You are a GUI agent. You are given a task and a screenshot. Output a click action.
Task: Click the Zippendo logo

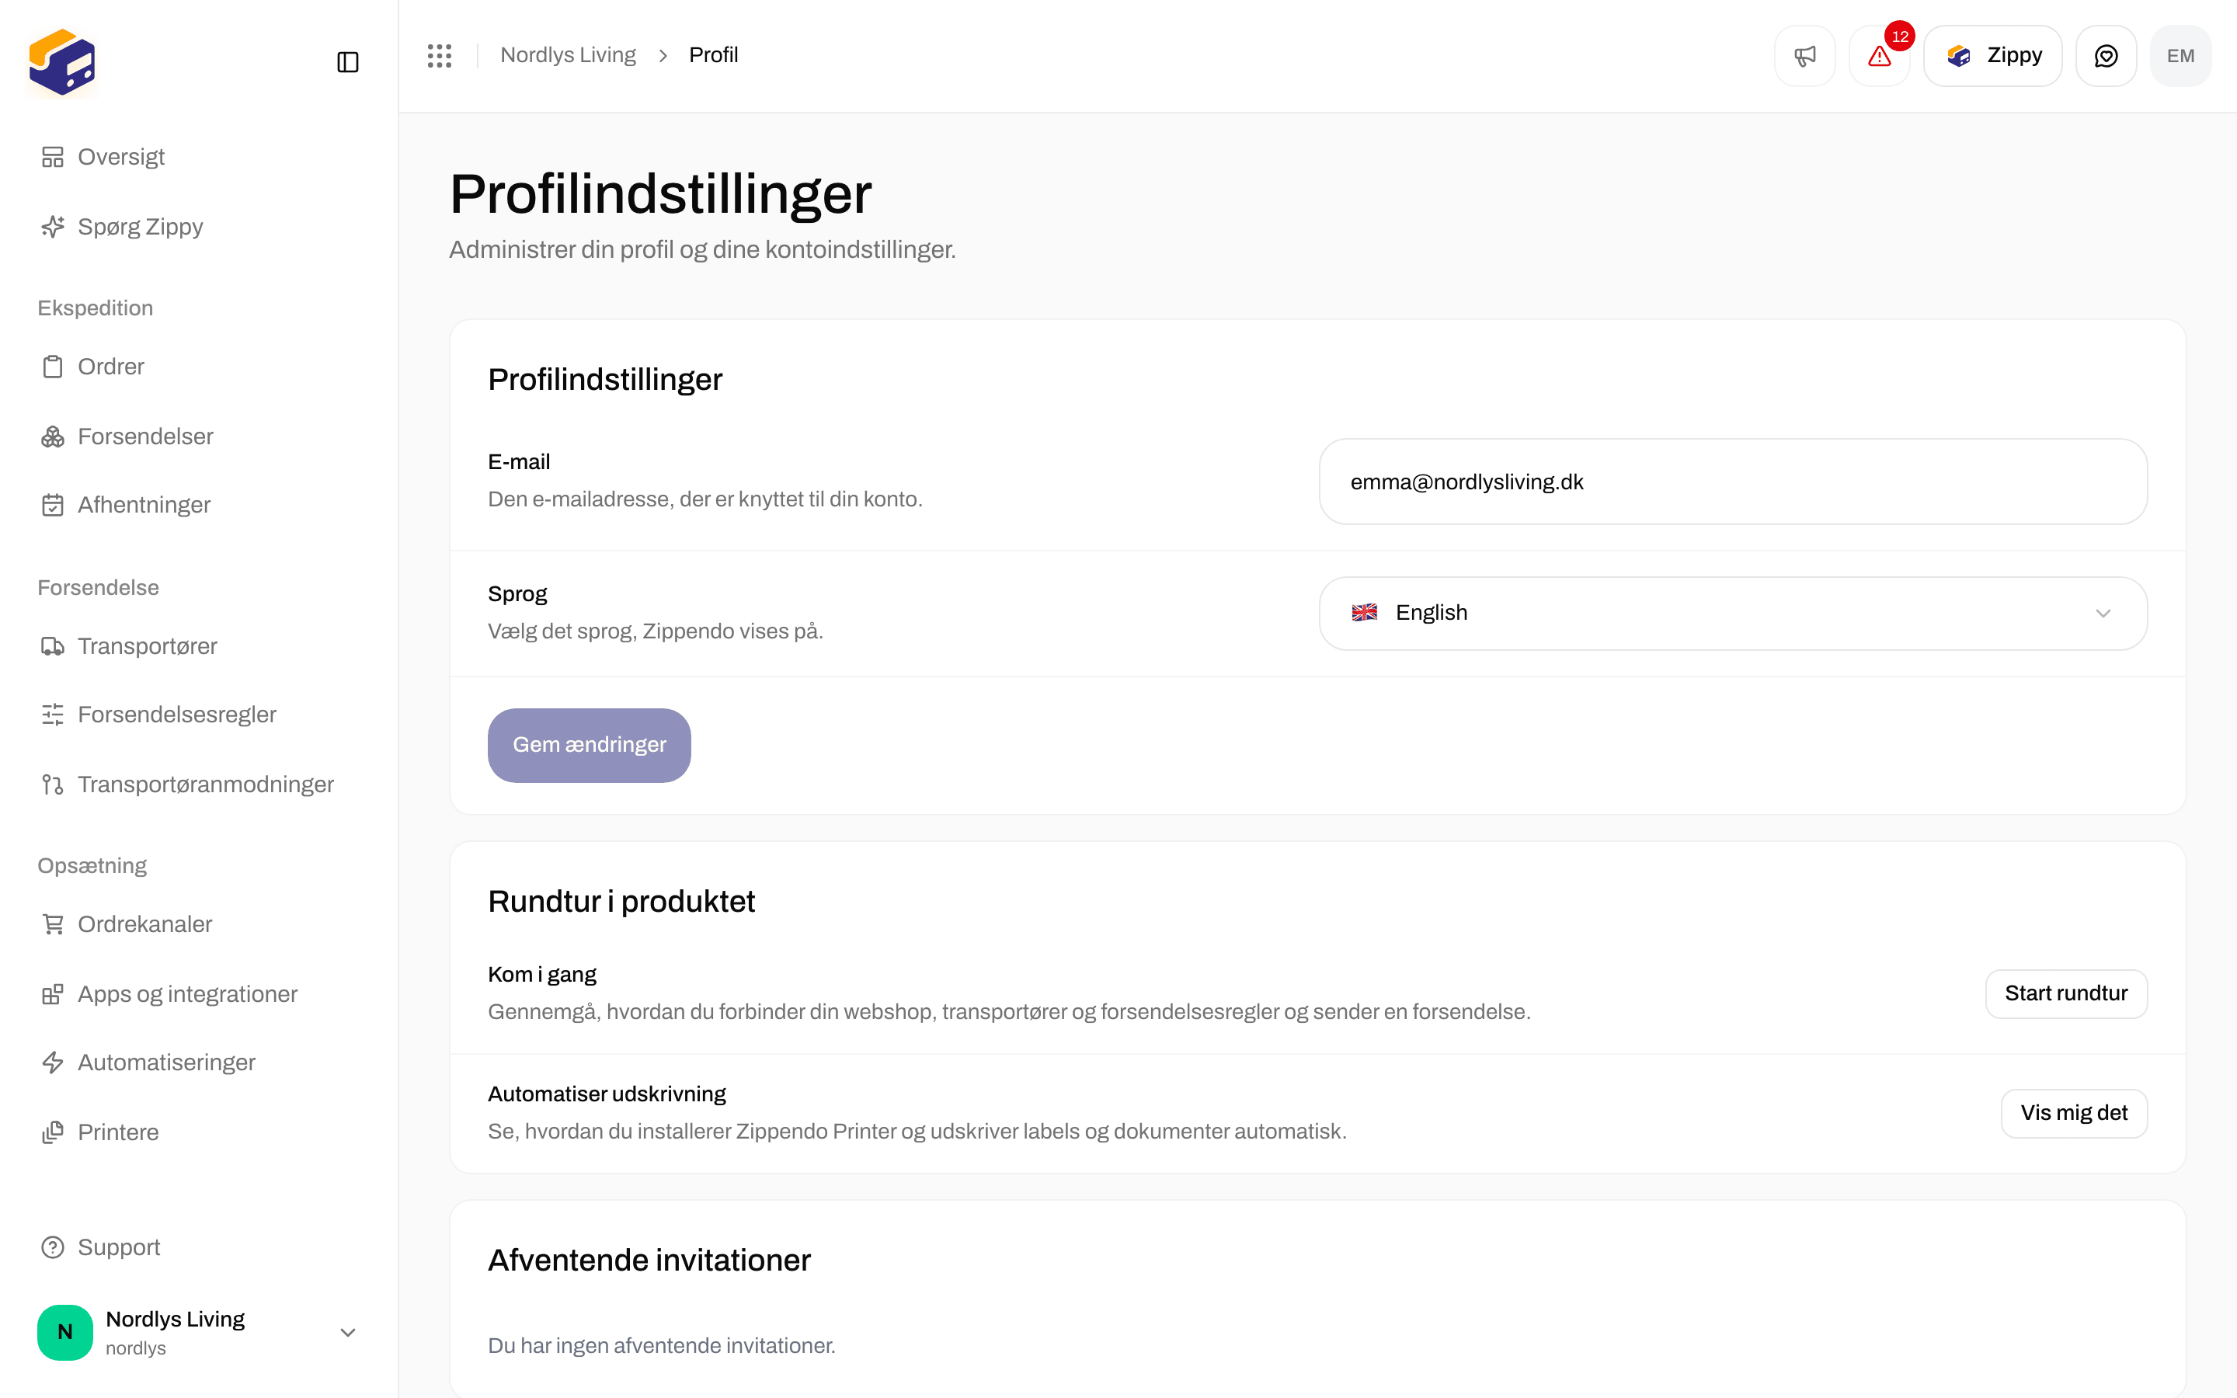[x=62, y=62]
